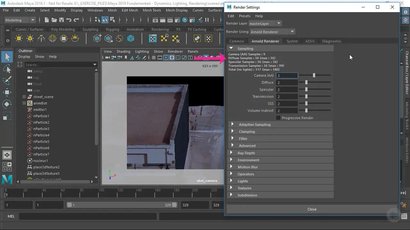Click the Close button in Render Settings

click(312, 209)
